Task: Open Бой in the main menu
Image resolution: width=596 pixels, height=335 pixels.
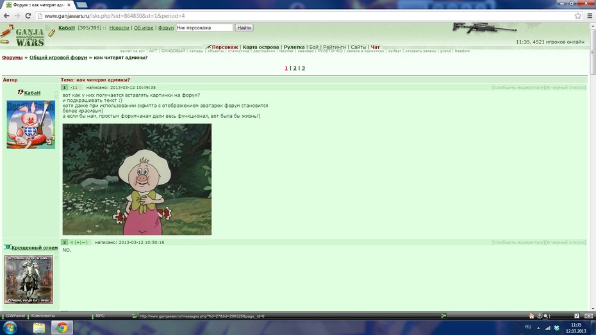Action: click(x=314, y=47)
